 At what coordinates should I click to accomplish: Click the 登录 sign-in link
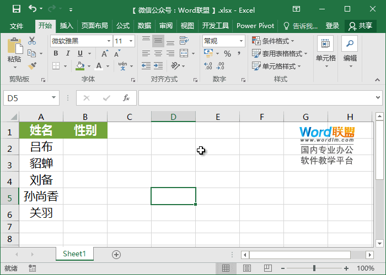click(333, 26)
